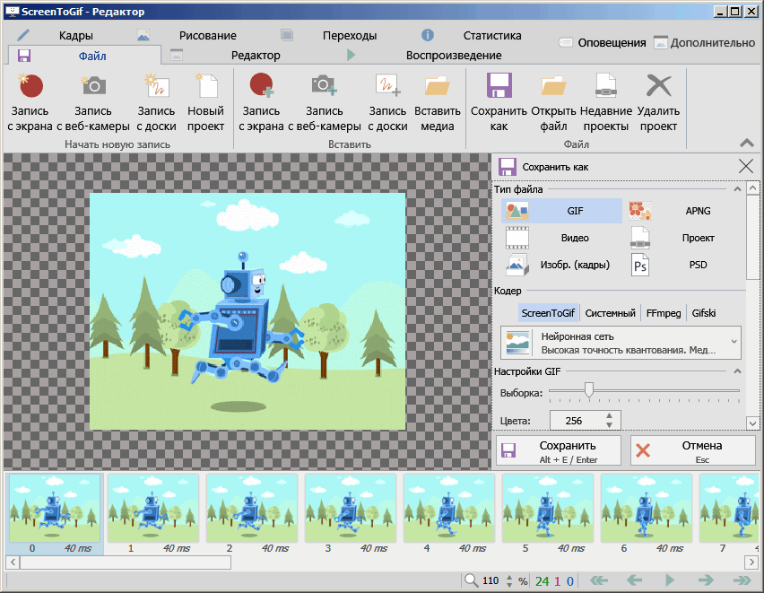Adjust the 'Выборка' slider handle
This screenshot has width=764, height=593.
click(589, 389)
